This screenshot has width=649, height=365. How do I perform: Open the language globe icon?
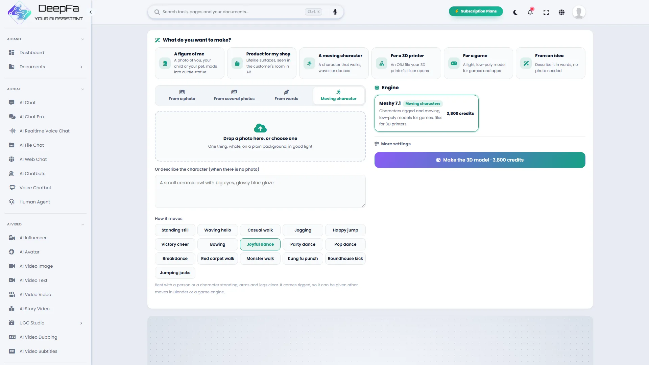(561, 12)
